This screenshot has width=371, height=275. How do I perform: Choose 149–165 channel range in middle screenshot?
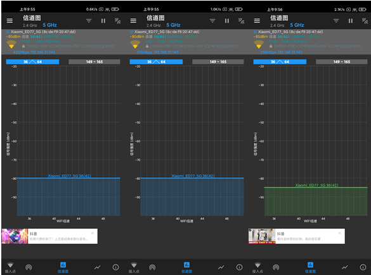point(218,61)
